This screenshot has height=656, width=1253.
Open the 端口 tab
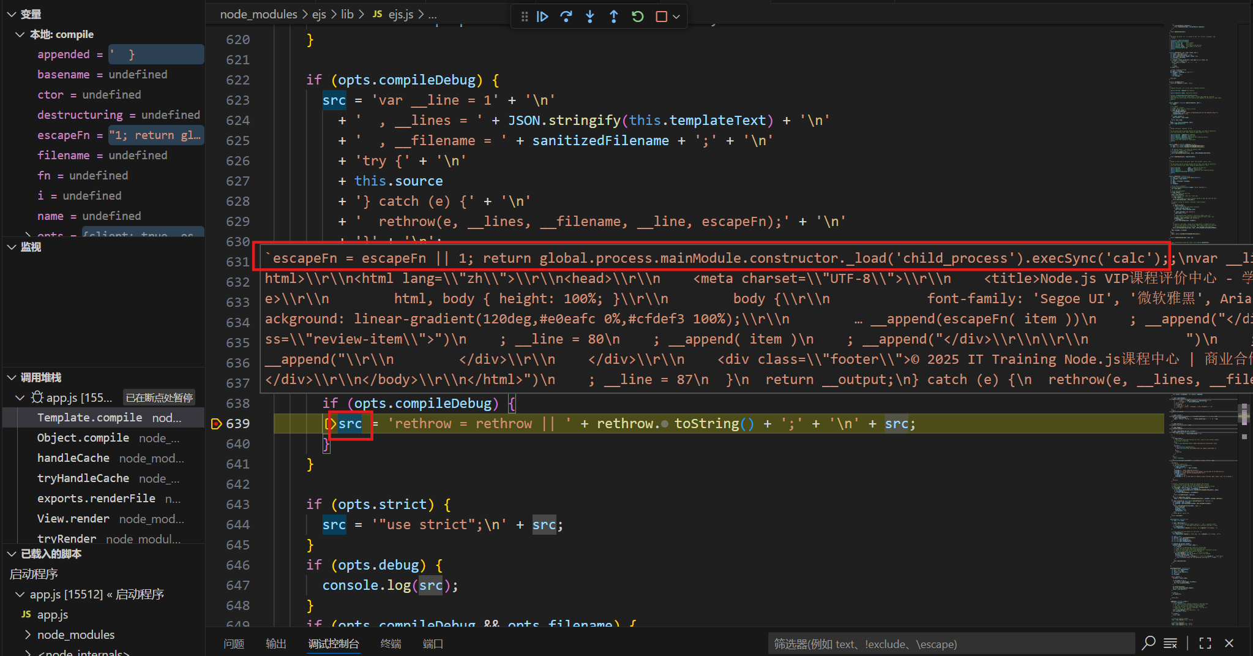pos(433,644)
